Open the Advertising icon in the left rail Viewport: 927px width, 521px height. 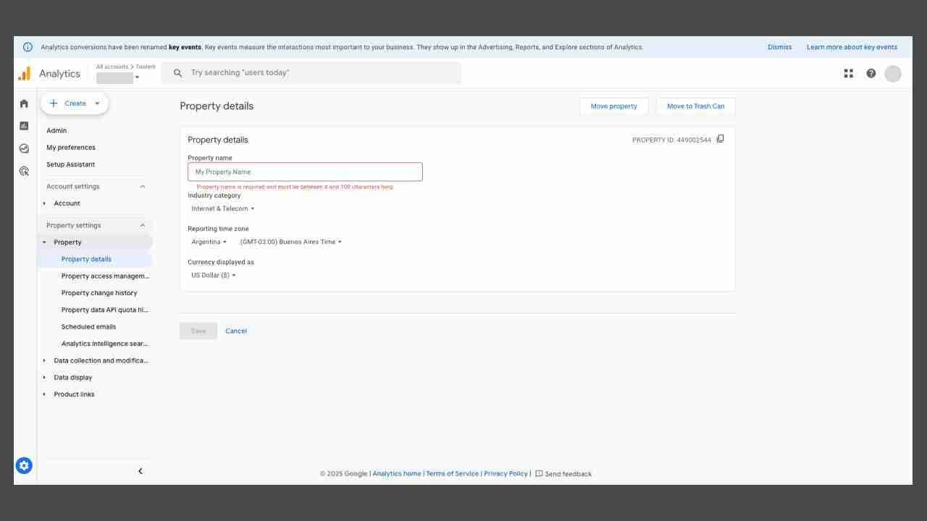tap(24, 170)
